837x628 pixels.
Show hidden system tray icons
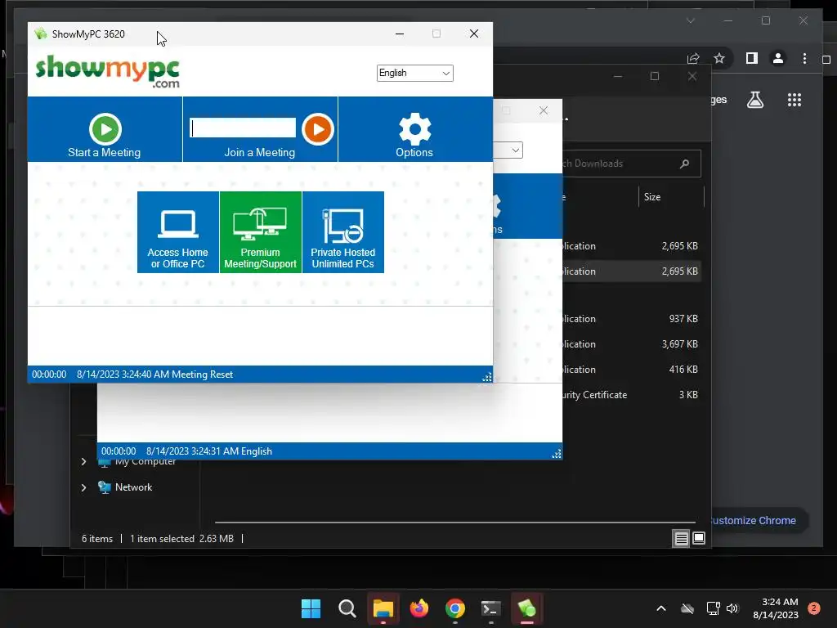[660, 608]
